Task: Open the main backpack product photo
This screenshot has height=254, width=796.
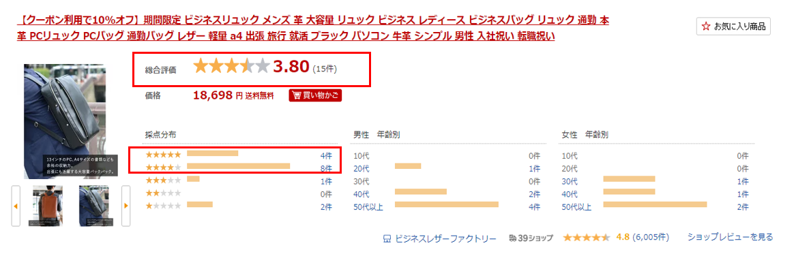Action: pyautogui.click(x=65, y=121)
